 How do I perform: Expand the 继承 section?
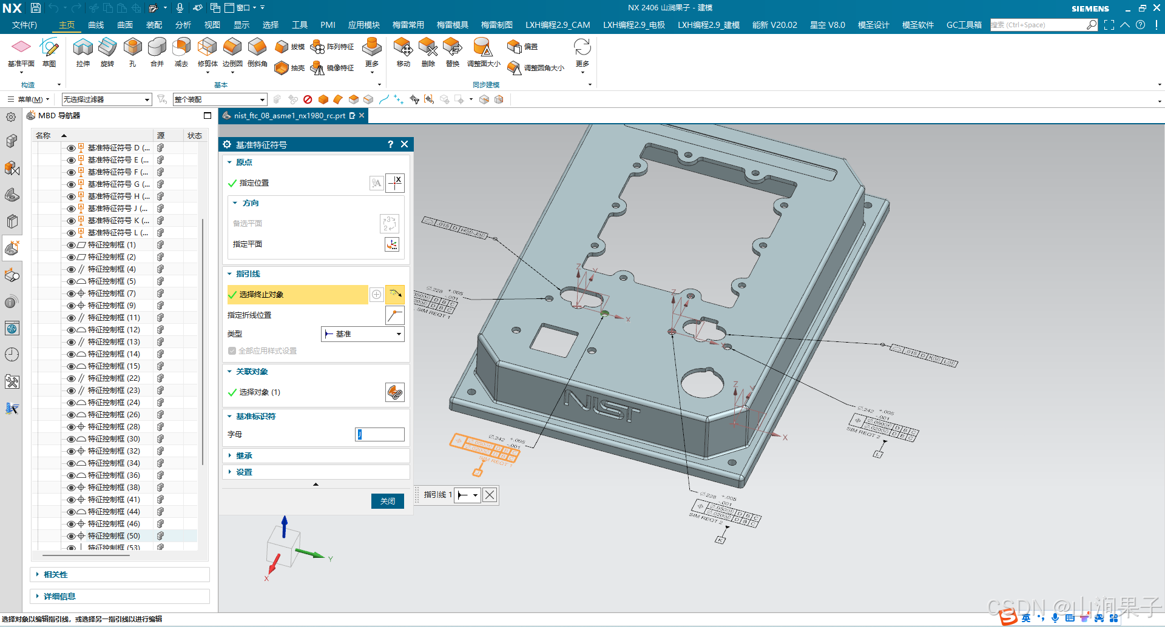(229, 455)
